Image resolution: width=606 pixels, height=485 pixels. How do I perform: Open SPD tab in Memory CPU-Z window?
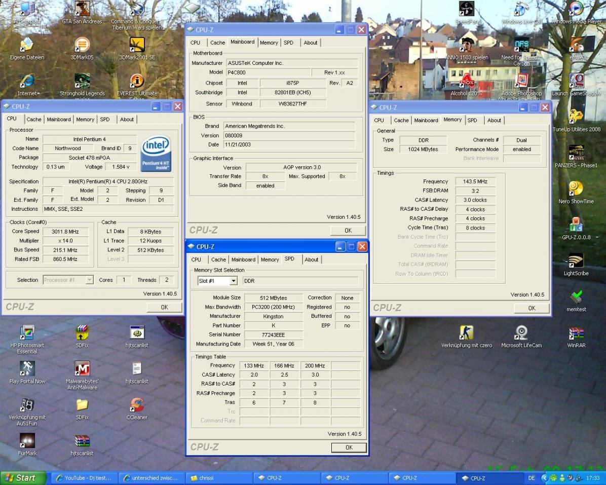472,120
